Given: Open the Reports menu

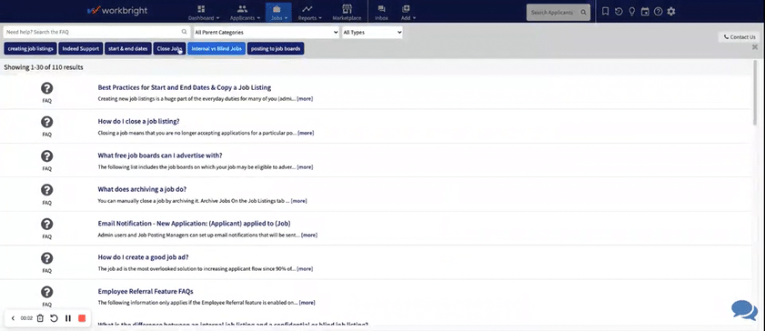Looking at the screenshot, I should (309, 12).
